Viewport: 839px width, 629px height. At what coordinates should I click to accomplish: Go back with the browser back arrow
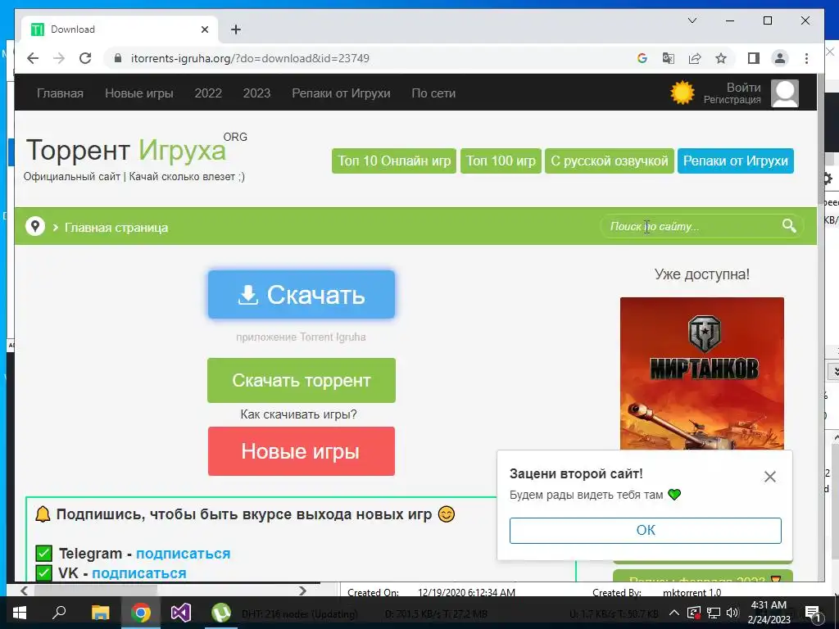click(33, 58)
